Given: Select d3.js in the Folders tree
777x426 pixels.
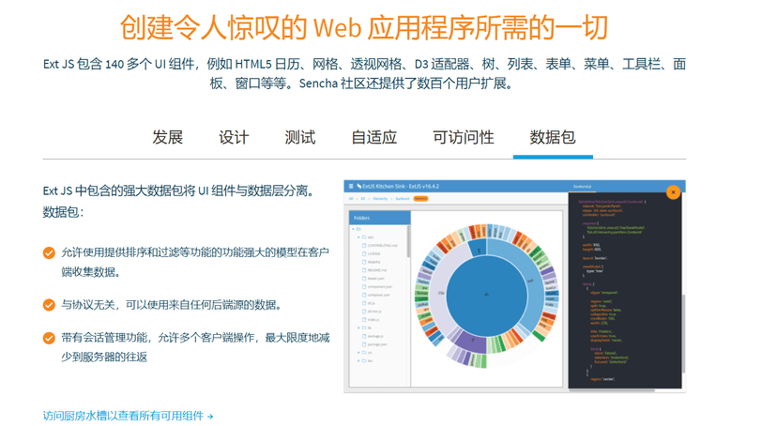Looking at the screenshot, I should pyautogui.click(x=372, y=303).
